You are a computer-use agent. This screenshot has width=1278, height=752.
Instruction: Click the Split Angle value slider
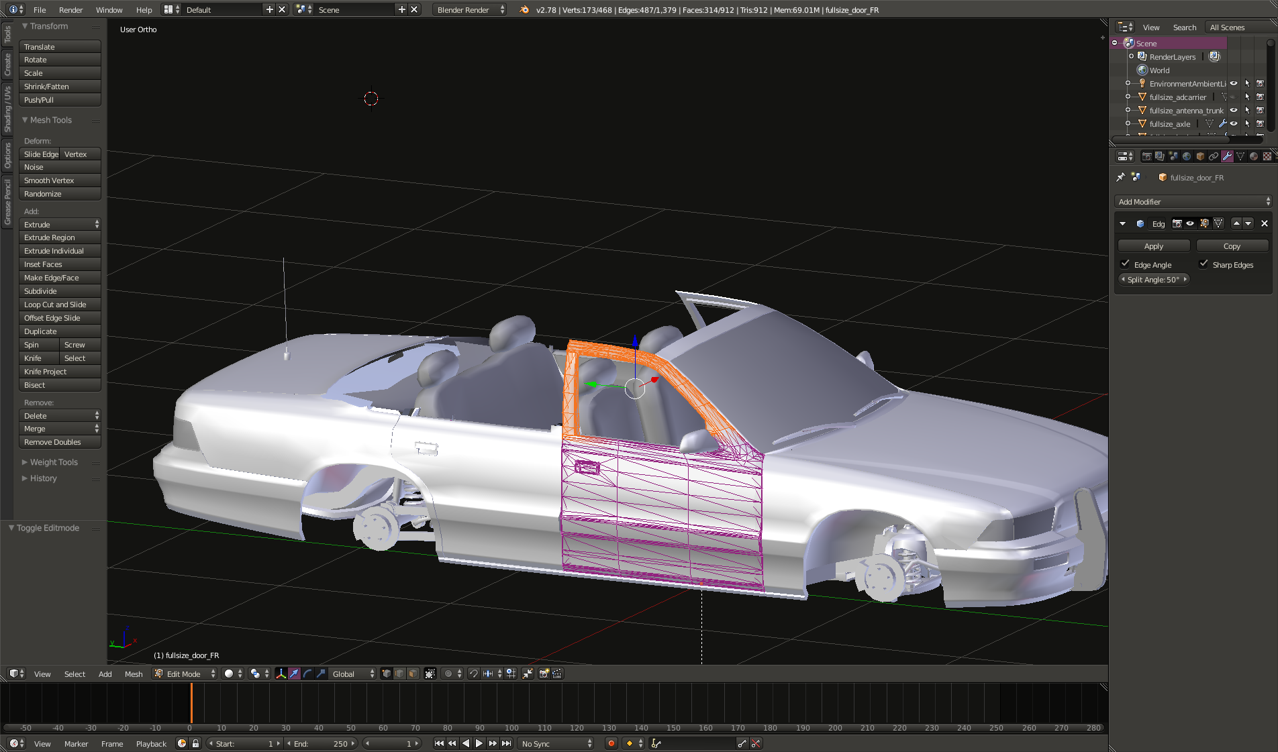click(1153, 280)
